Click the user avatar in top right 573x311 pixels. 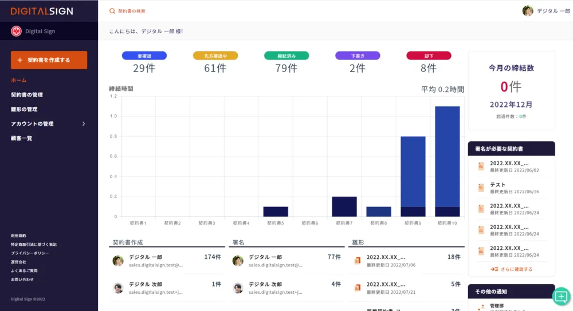[528, 11]
